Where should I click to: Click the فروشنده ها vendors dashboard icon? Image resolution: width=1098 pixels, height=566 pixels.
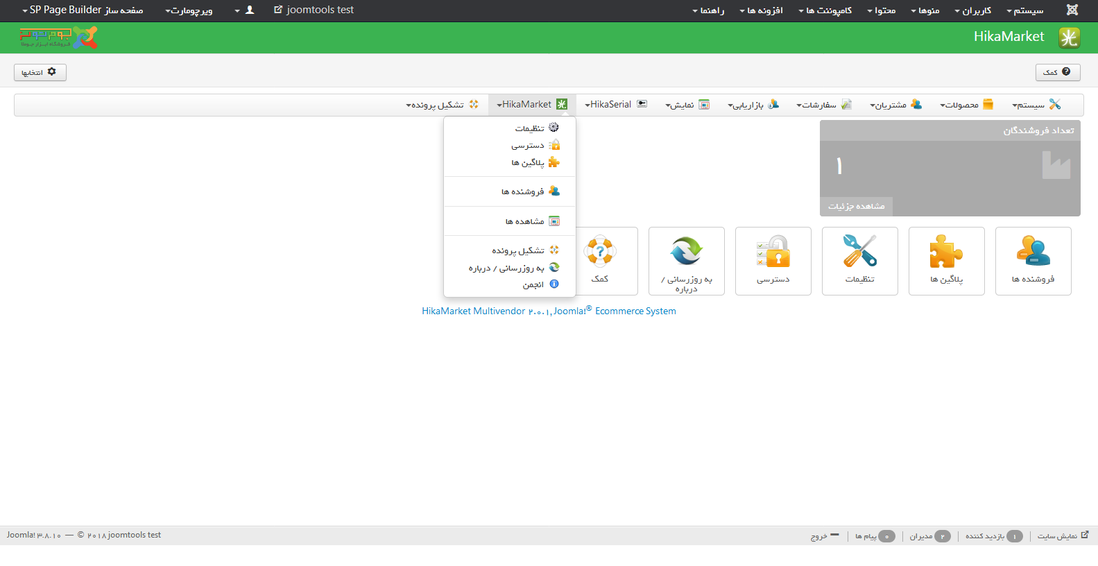[1033, 260]
